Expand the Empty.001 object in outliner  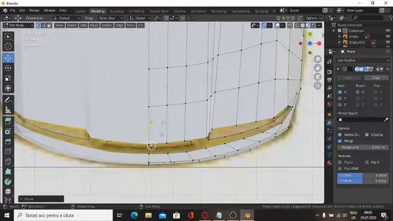(340, 42)
